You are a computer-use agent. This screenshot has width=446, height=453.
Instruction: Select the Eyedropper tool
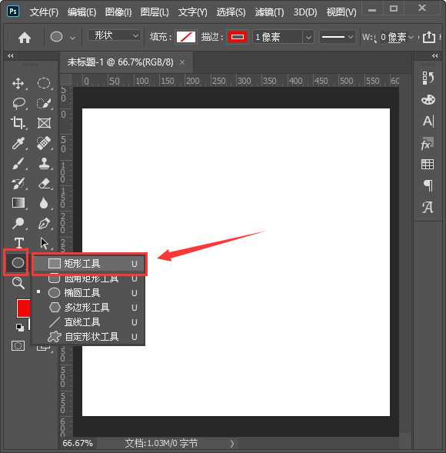pos(18,143)
